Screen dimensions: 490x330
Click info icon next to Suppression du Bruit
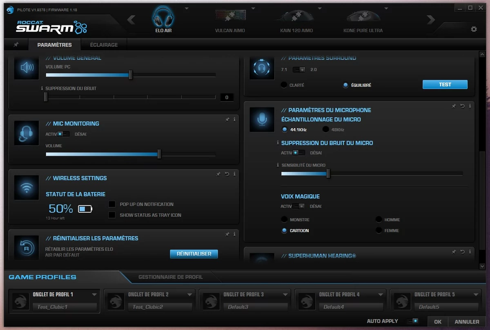[42, 88]
